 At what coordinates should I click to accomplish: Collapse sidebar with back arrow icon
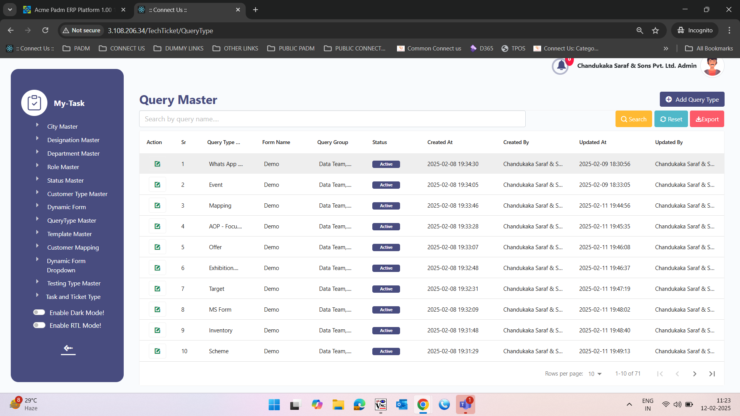[x=68, y=348]
